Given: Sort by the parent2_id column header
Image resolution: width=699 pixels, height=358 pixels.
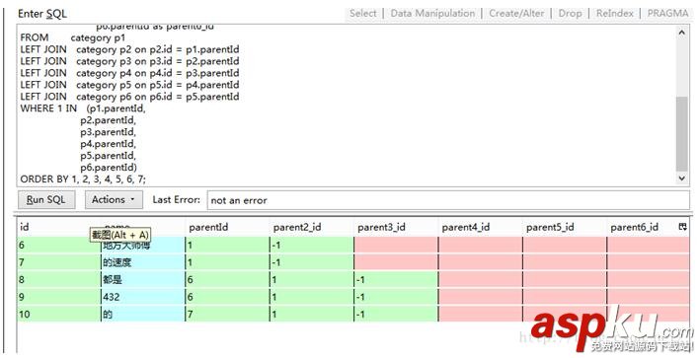Looking at the screenshot, I should click(x=311, y=227).
